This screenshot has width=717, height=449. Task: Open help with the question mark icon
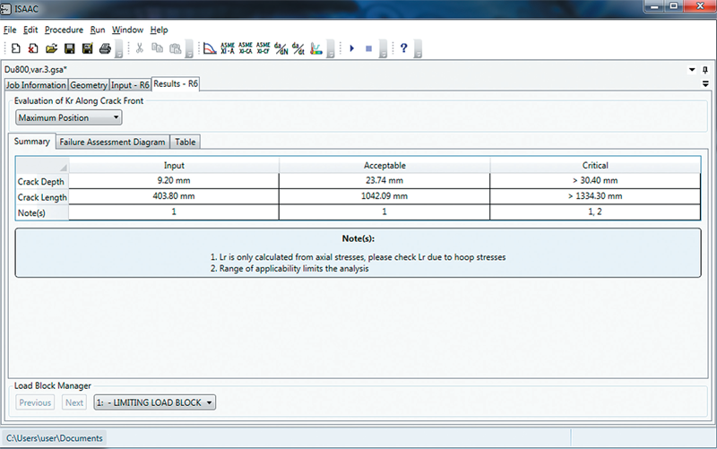pyautogui.click(x=404, y=48)
